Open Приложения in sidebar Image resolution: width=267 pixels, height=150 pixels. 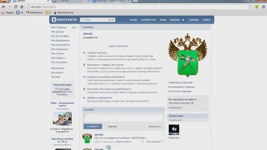(58, 68)
